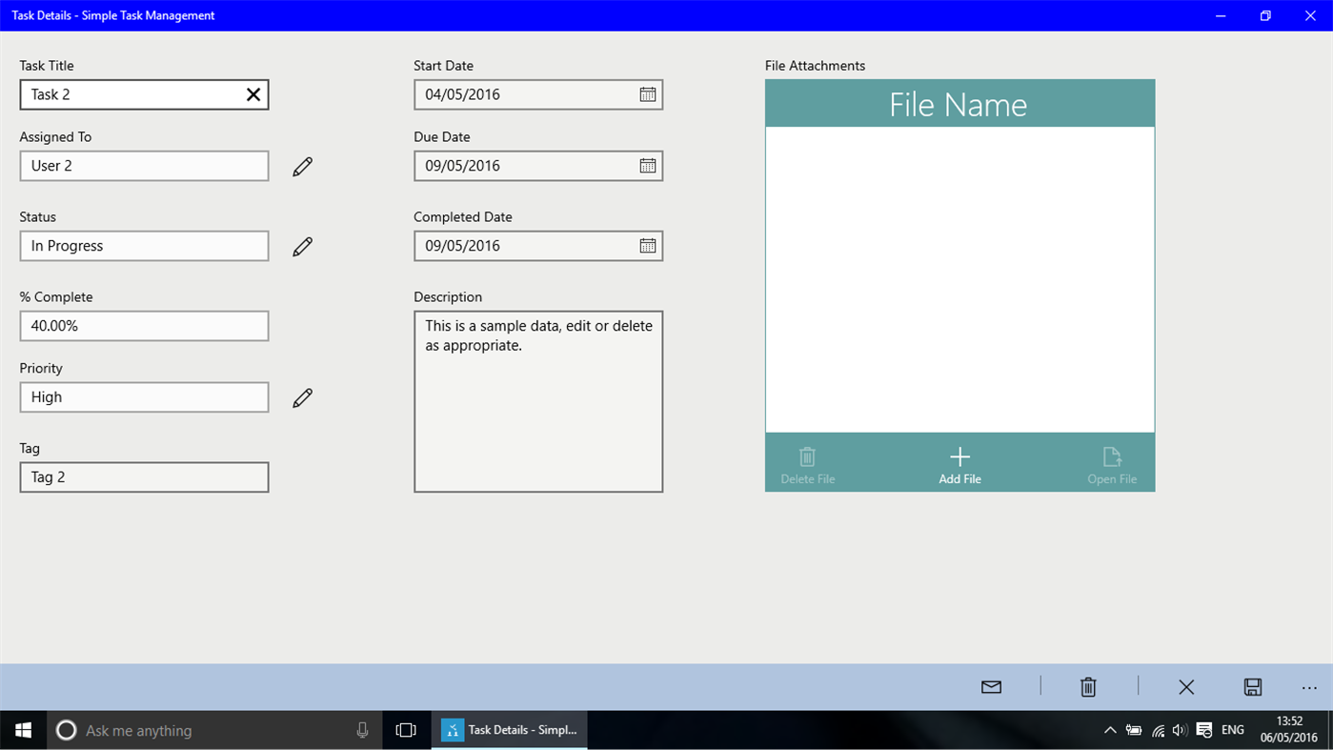Screen dimensions: 1333x750
Task: Email the task using the envelope icon
Action: pyautogui.click(x=991, y=686)
